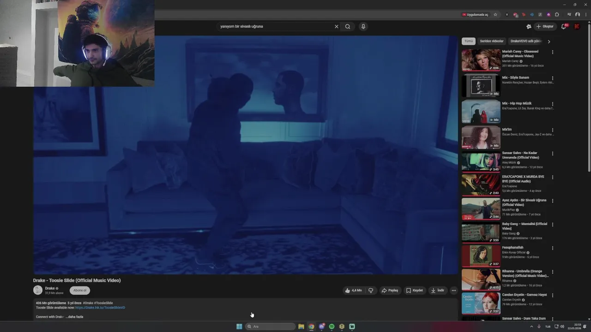Switch to Chrome on the taskbar
The image size is (591, 332).
312,326
